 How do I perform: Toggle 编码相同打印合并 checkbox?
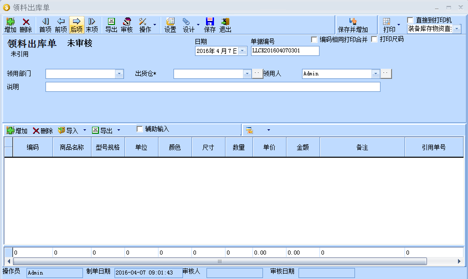coord(314,39)
